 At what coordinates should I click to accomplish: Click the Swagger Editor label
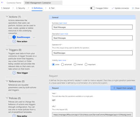click(x=102, y=8)
